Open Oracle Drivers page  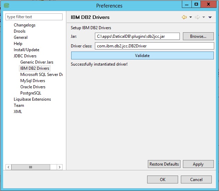[33, 87]
